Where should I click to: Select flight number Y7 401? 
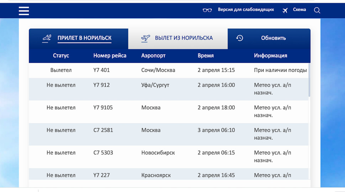101,70
